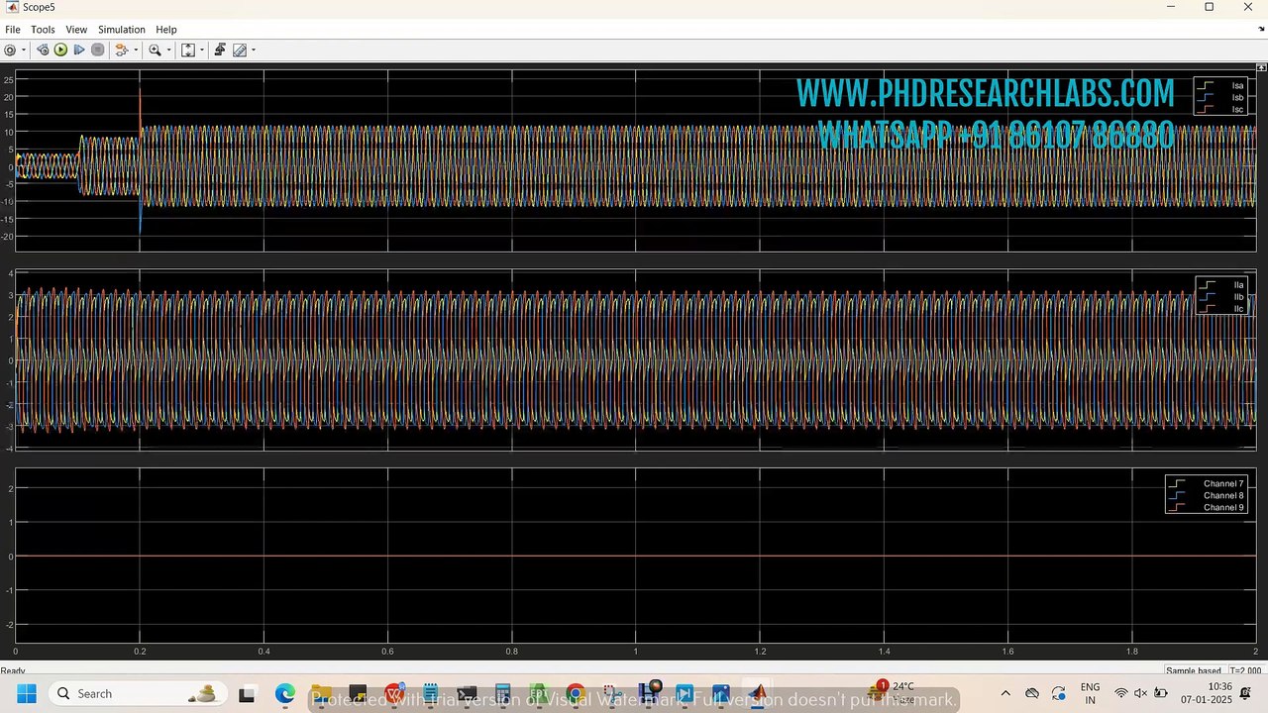Image resolution: width=1268 pixels, height=713 pixels.
Task: Open File Explorer from the taskbar
Action: [x=321, y=693]
